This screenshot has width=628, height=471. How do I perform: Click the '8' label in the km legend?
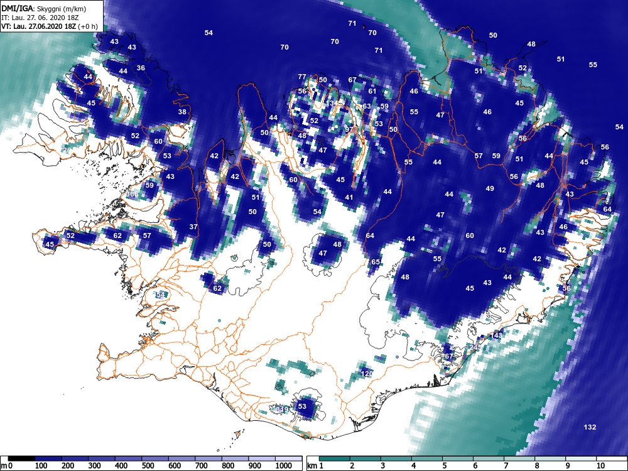(537, 466)
